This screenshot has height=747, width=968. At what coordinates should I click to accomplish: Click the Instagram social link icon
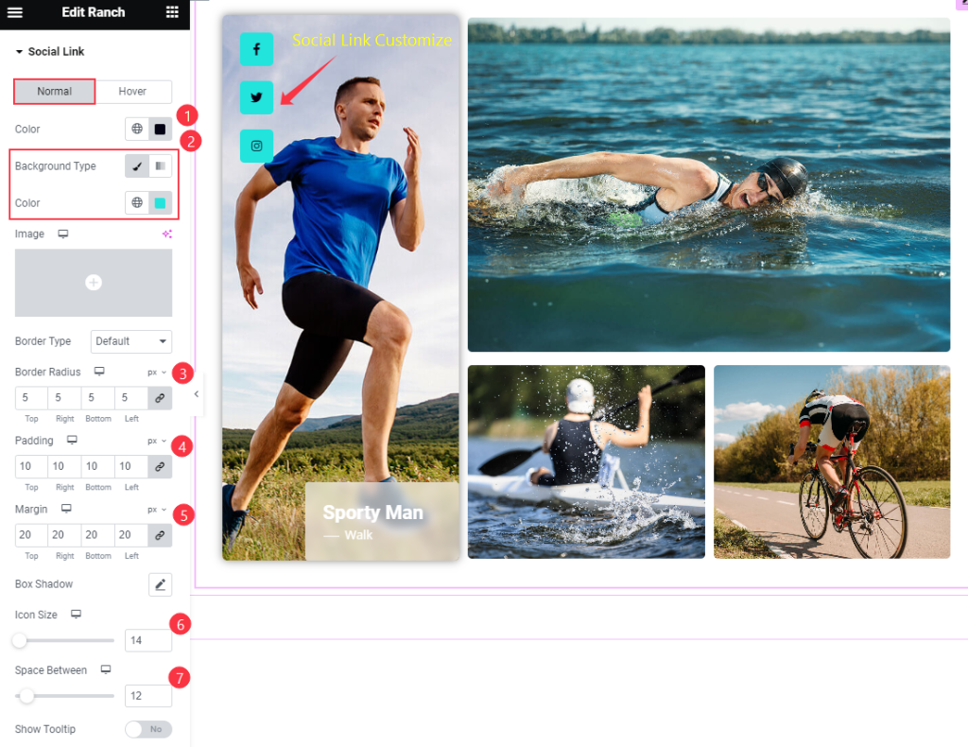coord(256,147)
